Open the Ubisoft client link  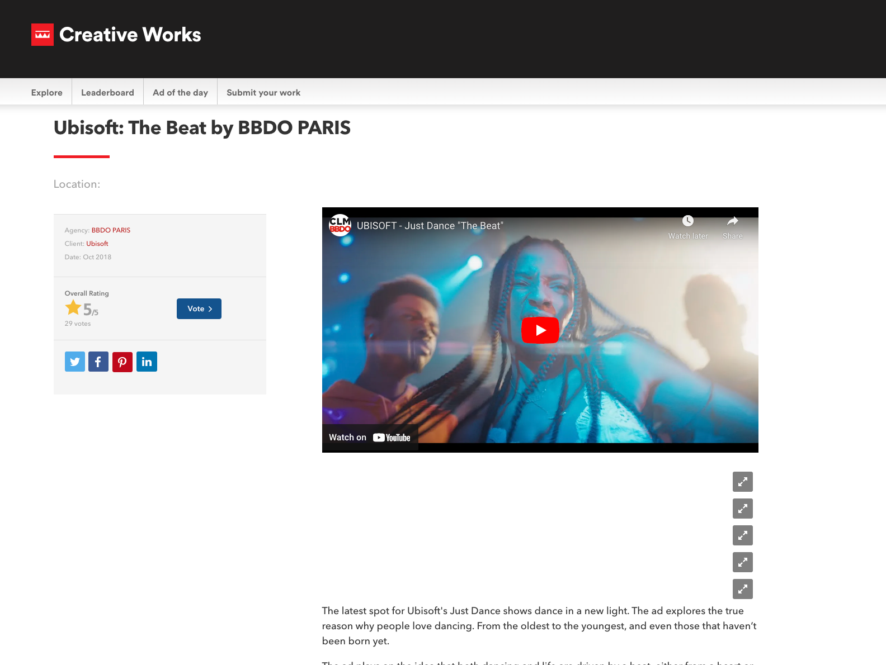(x=97, y=244)
